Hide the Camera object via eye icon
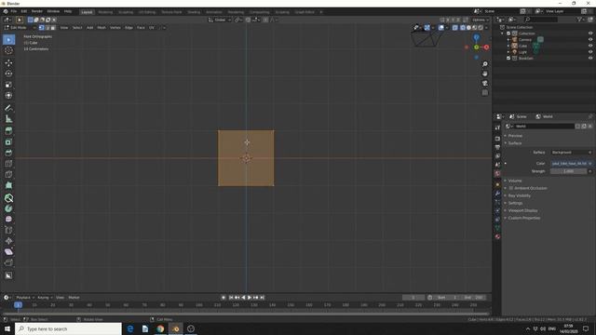Image resolution: width=596 pixels, height=335 pixels. tap(590, 39)
